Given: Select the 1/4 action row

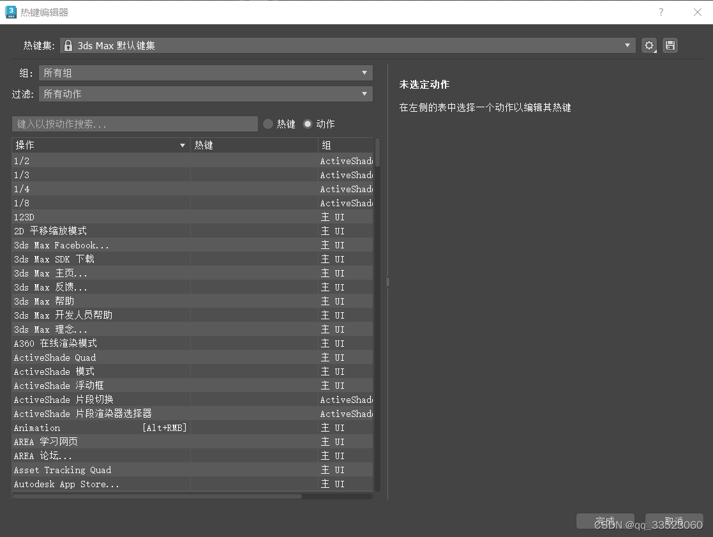Looking at the screenshot, I should click(x=192, y=189).
